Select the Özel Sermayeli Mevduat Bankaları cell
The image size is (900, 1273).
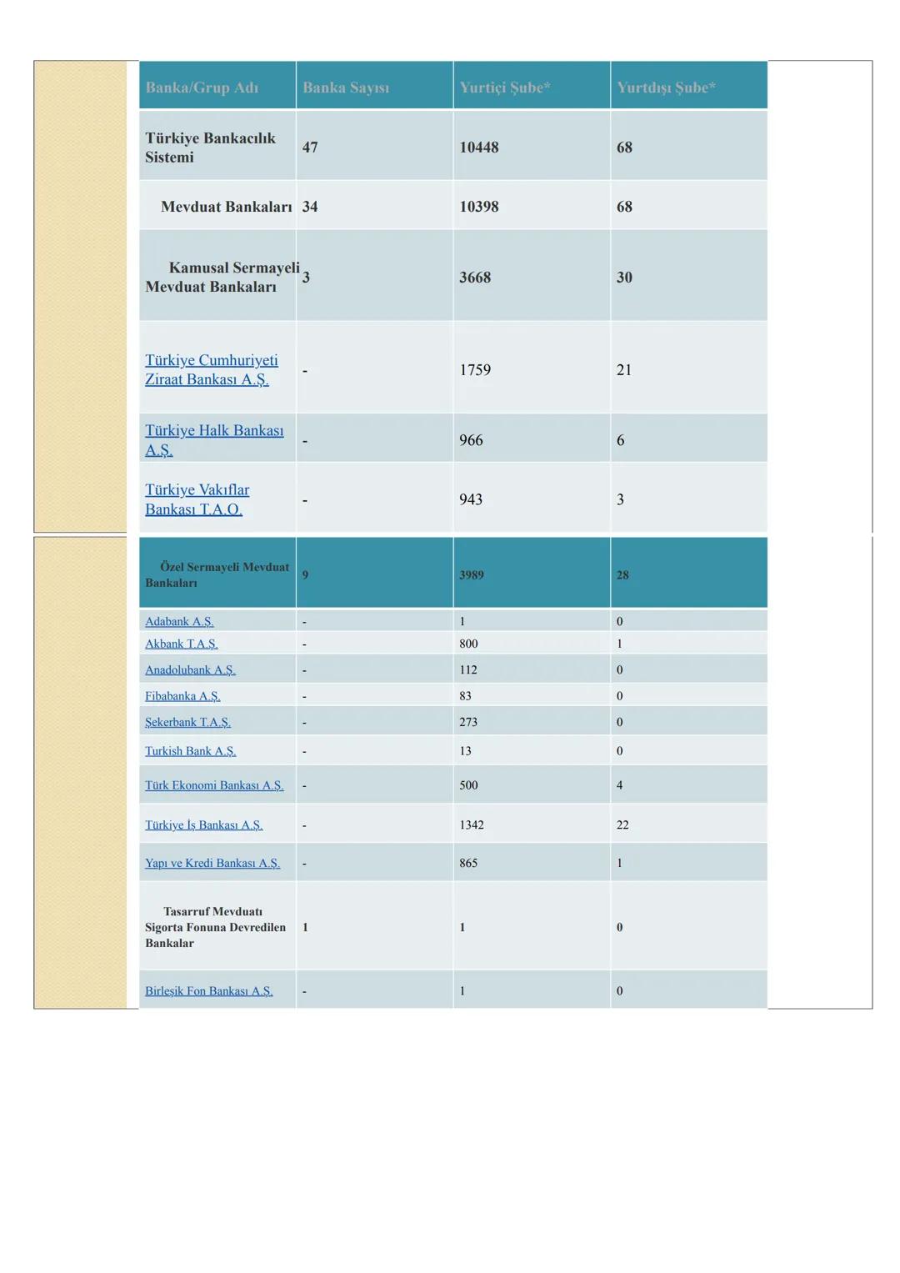click(x=217, y=574)
